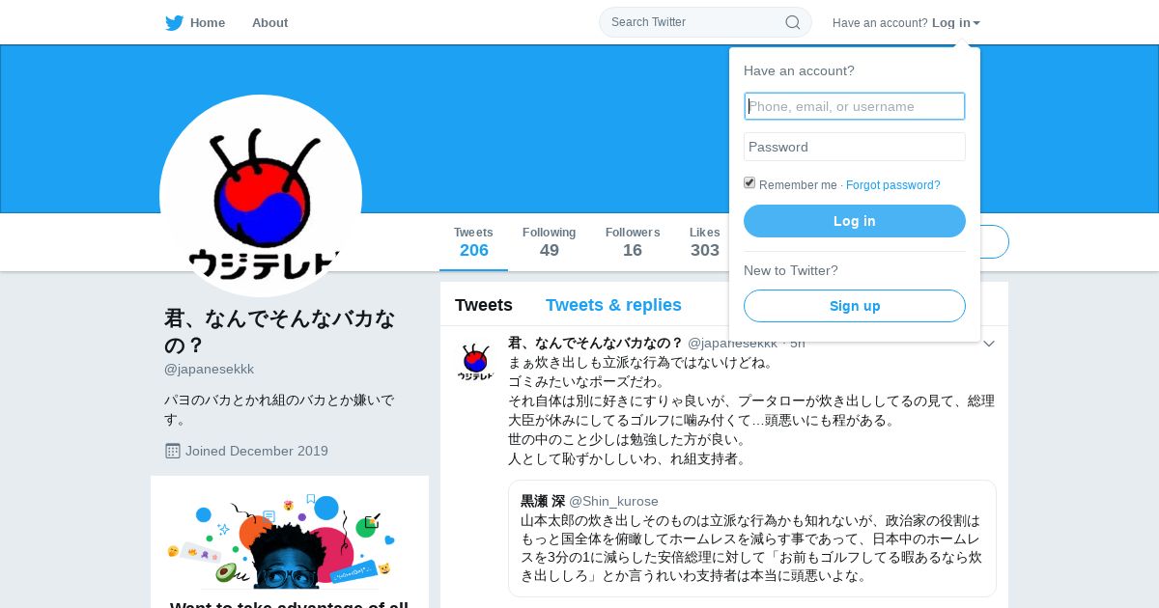Image resolution: width=1159 pixels, height=608 pixels.
Task: Select the Tweets tab
Action: [484, 305]
